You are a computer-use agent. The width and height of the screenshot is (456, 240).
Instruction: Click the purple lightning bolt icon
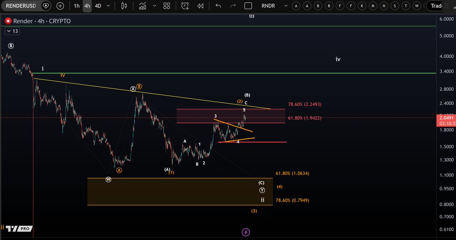tap(246, 232)
